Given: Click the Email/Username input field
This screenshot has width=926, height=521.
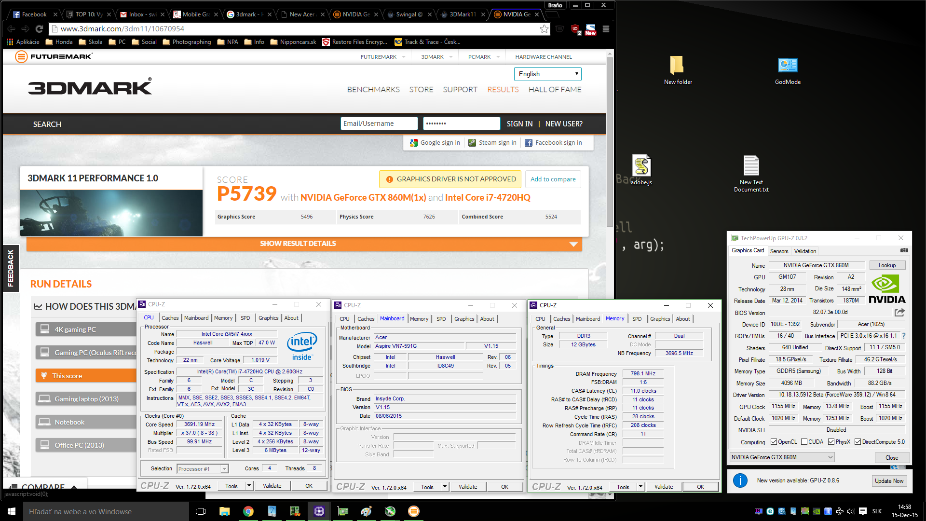Looking at the screenshot, I should click(379, 123).
